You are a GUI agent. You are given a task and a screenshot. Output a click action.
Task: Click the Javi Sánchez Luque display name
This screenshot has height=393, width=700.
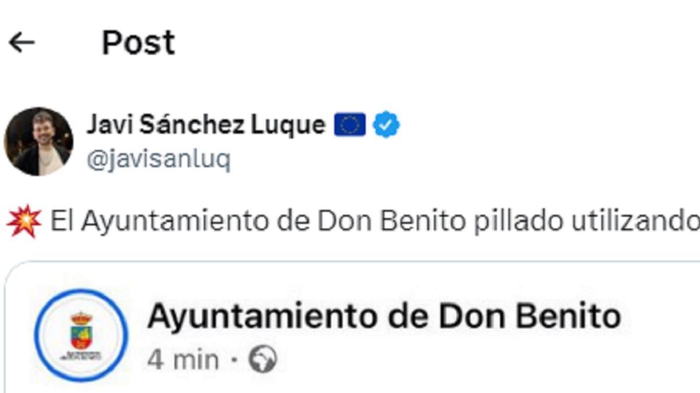207,123
